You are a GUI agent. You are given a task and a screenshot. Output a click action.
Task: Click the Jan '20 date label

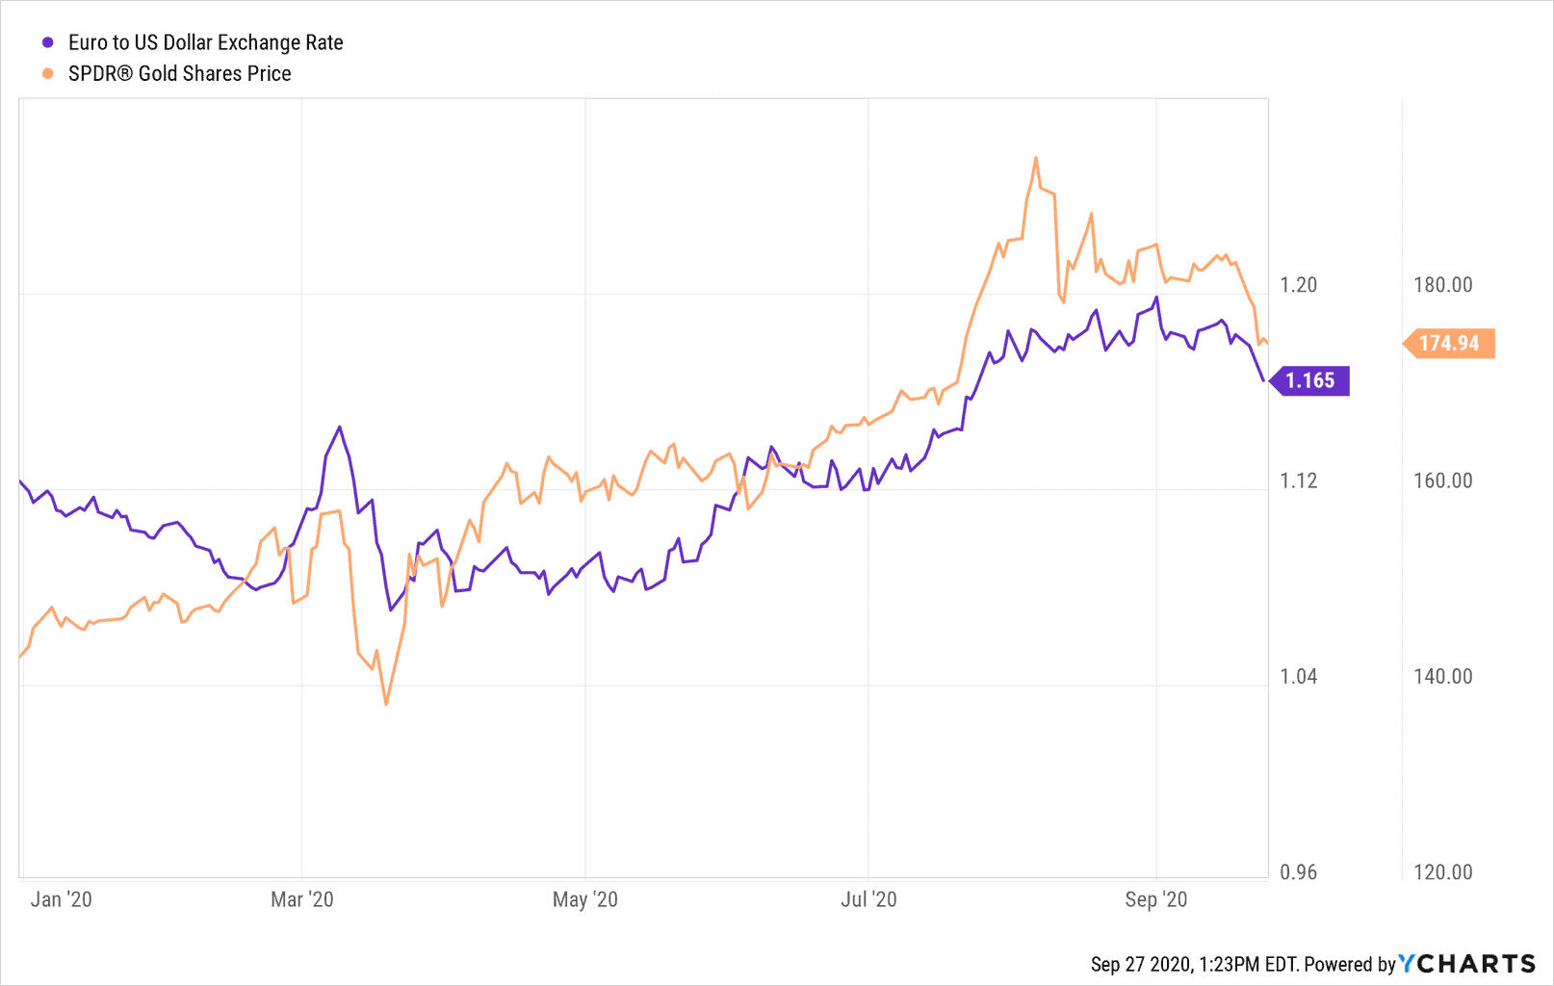61,899
